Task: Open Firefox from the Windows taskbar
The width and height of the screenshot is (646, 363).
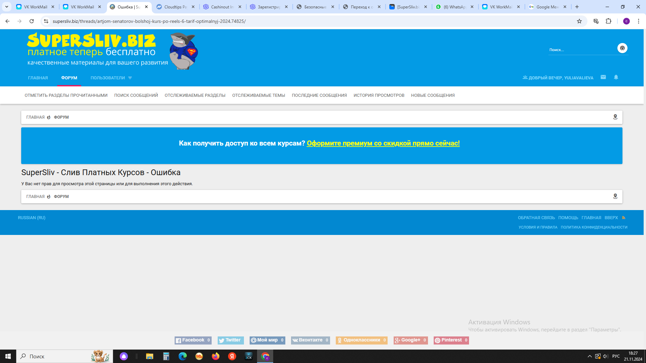Action: tap(216, 356)
